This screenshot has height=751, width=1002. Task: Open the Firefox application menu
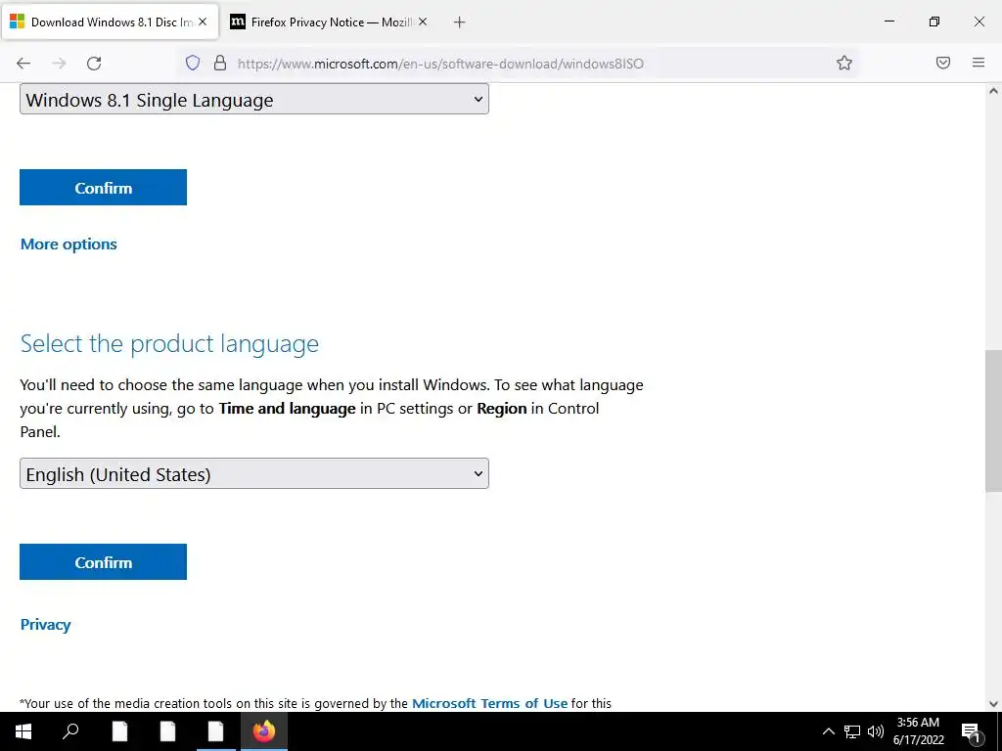click(x=979, y=63)
